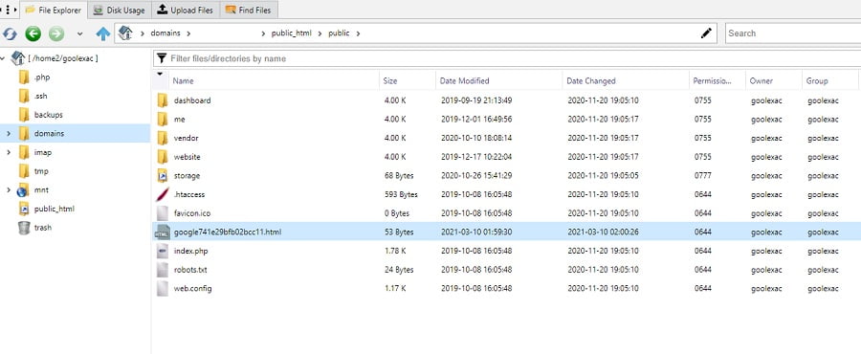Screen dimensions: 861x354
Task: Expand chevron after 'domains' in breadcrumb
Action: (x=188, y=33)
